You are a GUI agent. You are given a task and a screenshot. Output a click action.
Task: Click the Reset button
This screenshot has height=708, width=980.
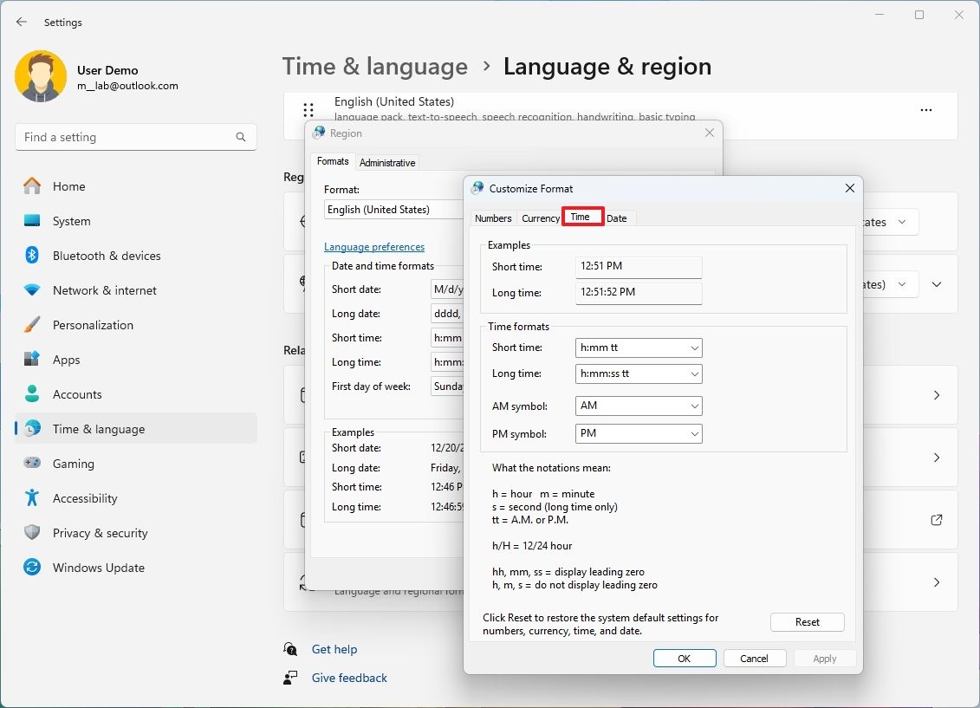tap(807, 621)
